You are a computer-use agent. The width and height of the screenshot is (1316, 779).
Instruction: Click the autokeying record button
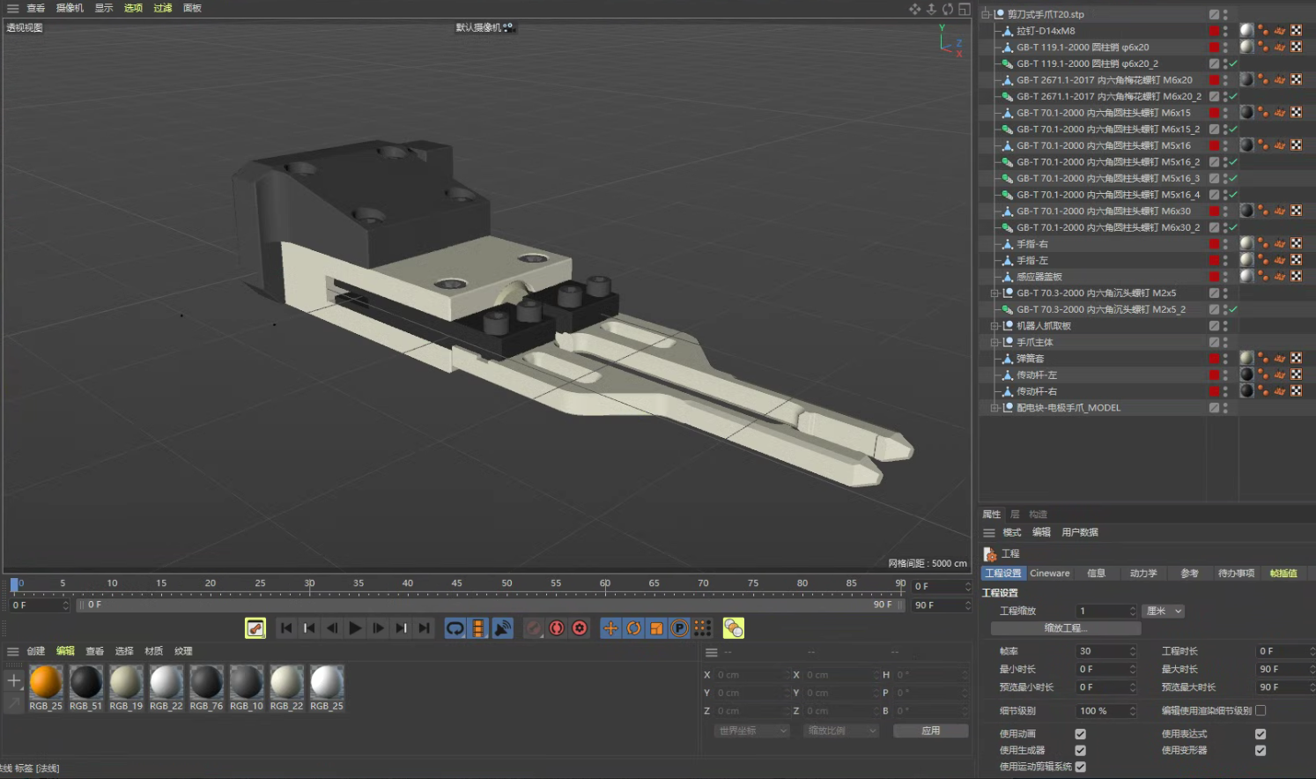pyautogui.click(x=557, y=628)
